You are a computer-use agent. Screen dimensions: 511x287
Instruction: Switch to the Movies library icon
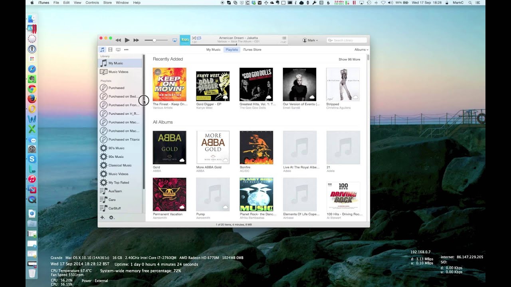110,50
